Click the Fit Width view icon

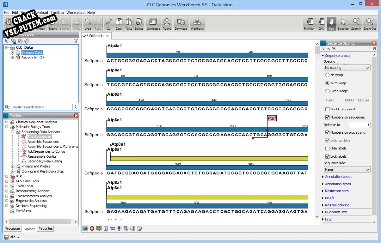click(x=309, y=24)
